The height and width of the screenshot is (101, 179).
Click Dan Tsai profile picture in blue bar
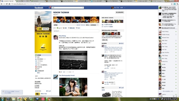(x=112, y=8)
